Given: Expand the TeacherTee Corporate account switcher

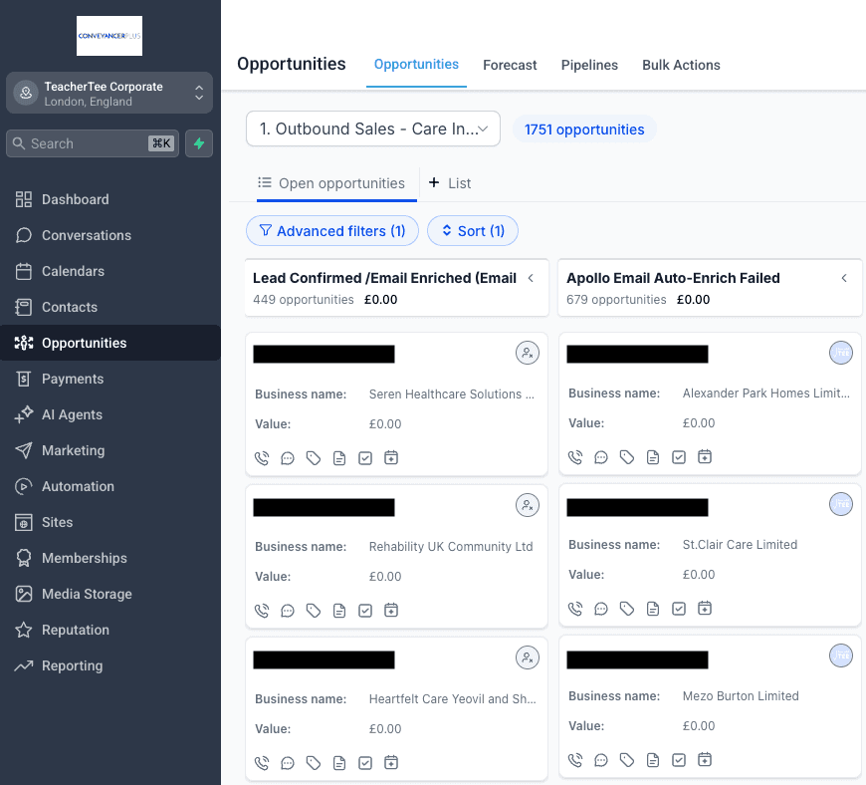Looking at the screenshot, I should coord(109,93).
